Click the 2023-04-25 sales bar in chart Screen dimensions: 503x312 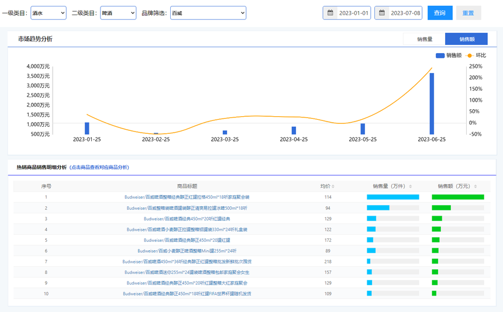pos(294,130)
